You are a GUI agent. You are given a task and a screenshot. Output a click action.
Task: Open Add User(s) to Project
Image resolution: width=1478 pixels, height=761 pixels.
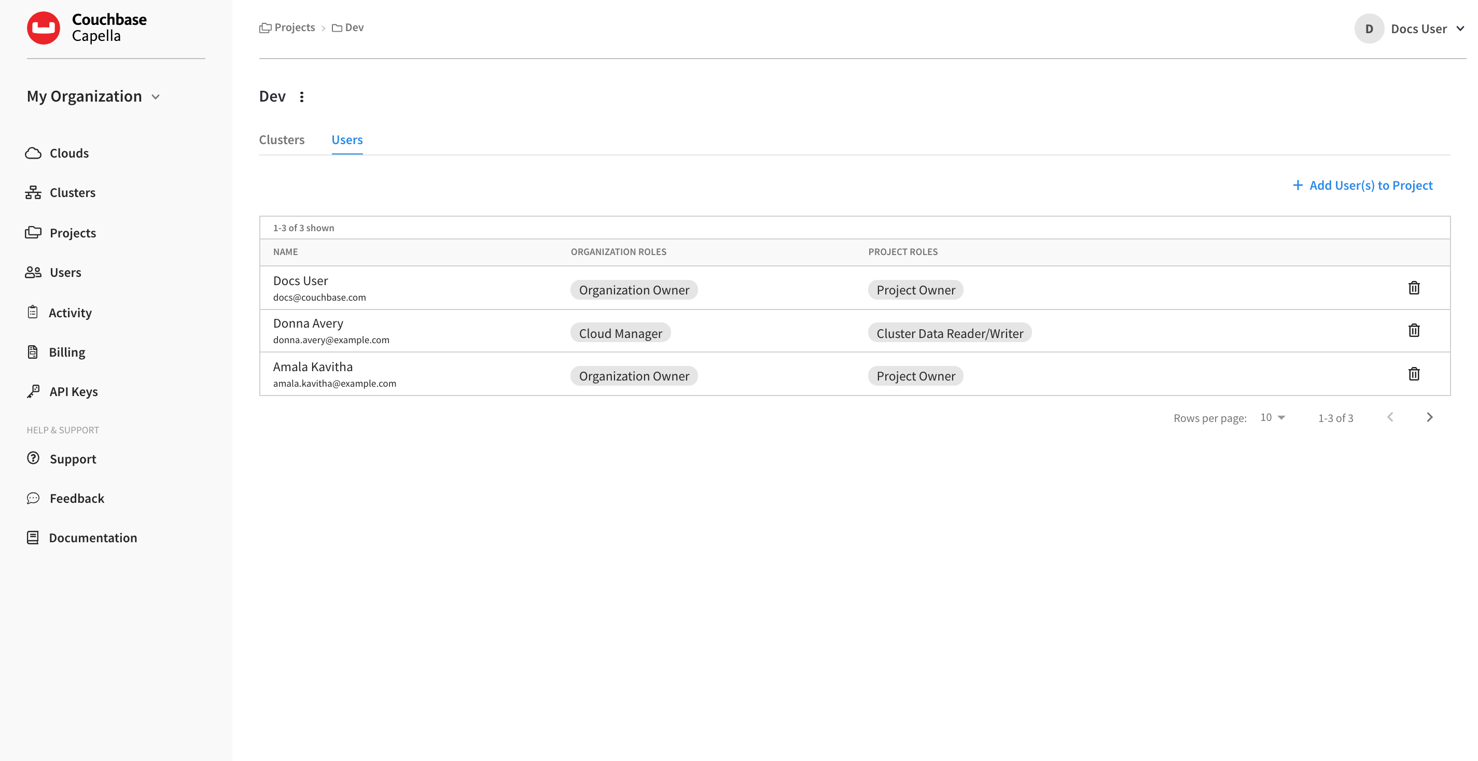coord(1363,185)
